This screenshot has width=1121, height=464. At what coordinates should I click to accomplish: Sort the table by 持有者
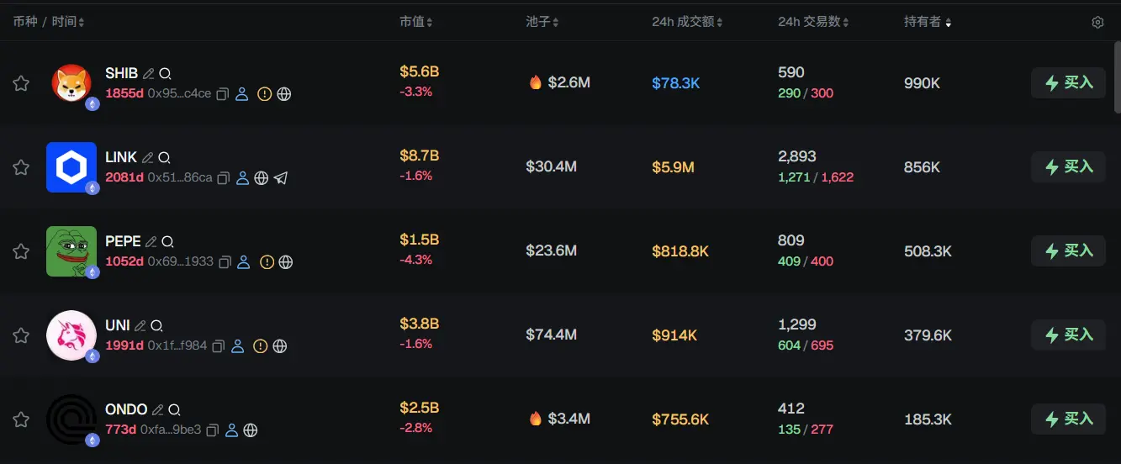tap(928, 22)
